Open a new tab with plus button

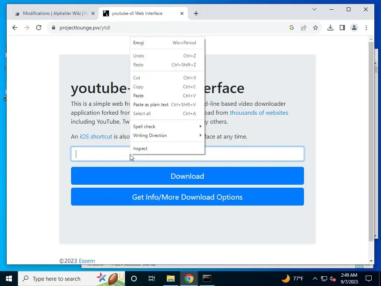click(196, 13)
